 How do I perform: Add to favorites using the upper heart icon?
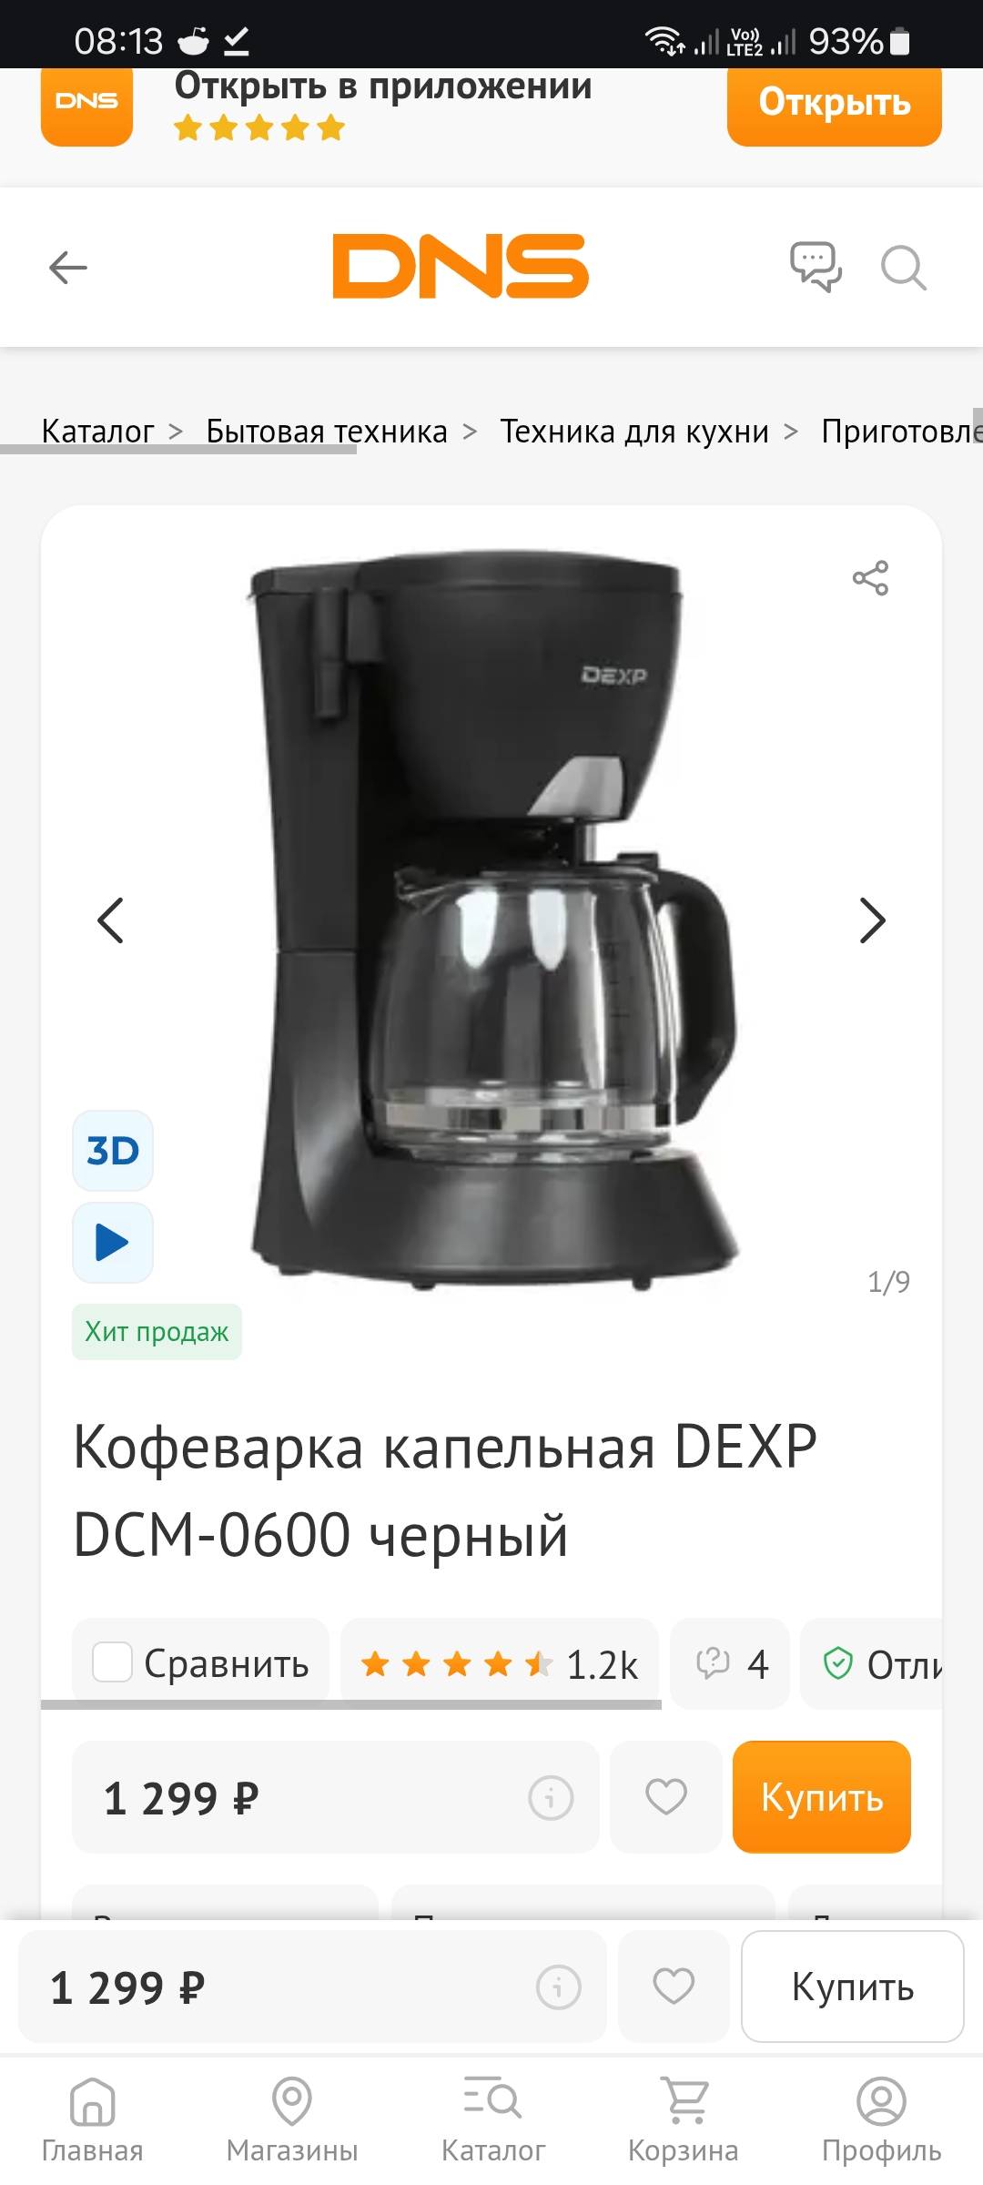click(666, 1797)
